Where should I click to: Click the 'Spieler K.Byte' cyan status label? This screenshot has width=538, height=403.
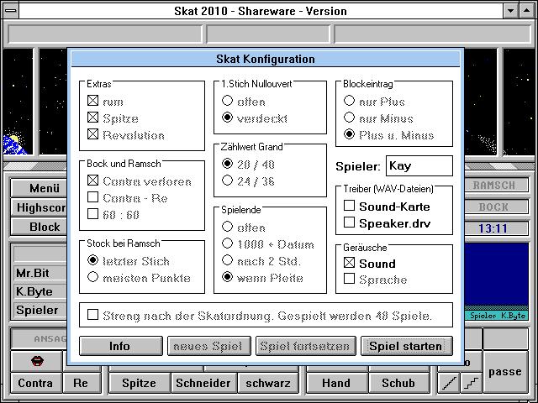pyautogui.click(x=496, y=316)
